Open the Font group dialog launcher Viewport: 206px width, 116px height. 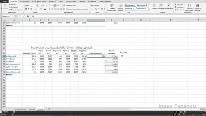point(47,13)
